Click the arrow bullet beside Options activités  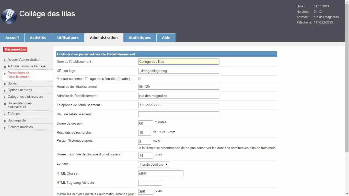coord(5,90)
